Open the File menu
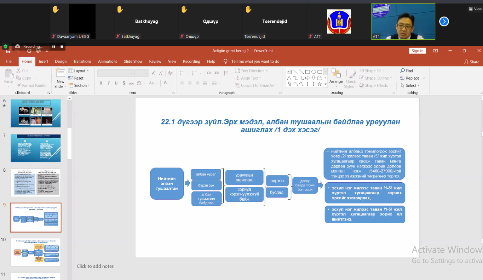 [x=9, y=61]
